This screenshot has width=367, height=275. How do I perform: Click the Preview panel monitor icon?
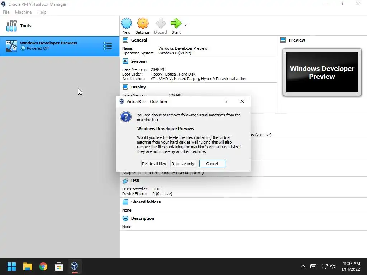[x=283, y=40]
